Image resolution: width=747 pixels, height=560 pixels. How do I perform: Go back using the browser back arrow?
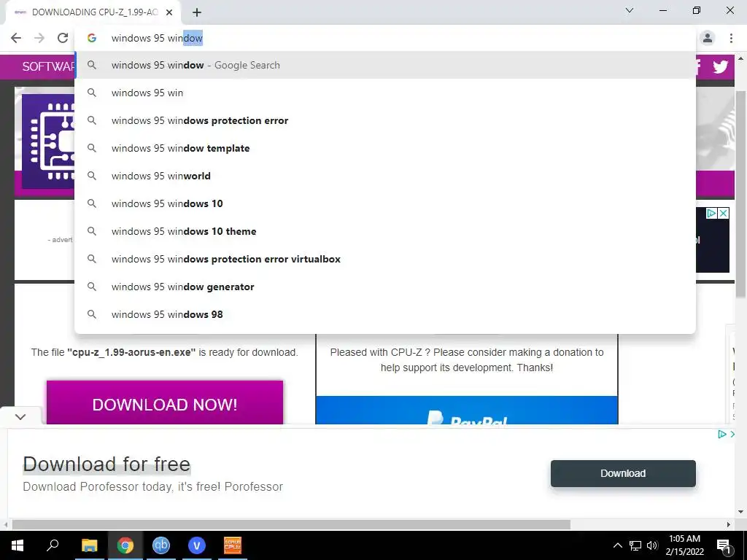[x=16, y=38]
